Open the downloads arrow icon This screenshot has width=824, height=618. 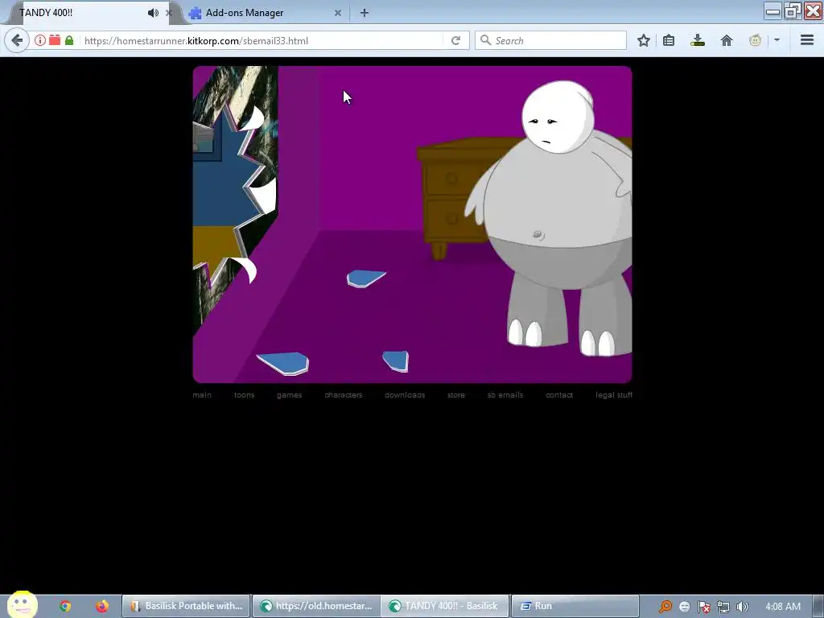click(698, 40)
